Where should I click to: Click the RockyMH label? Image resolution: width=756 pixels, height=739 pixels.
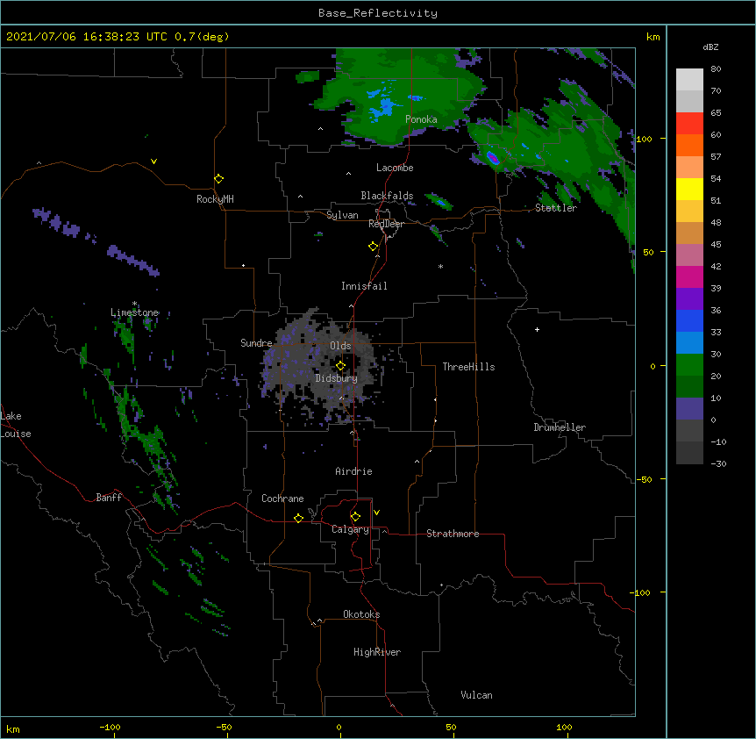215,199
